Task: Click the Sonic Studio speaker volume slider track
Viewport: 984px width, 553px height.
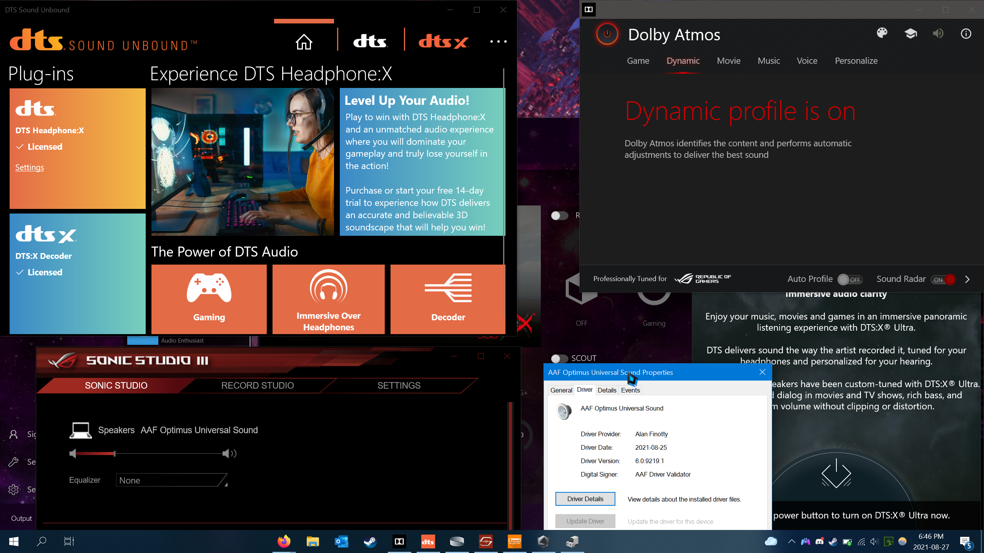Action: (x=150, y=454)
